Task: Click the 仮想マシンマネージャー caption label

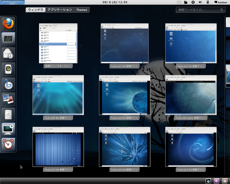Action: [x=58, y=66]
